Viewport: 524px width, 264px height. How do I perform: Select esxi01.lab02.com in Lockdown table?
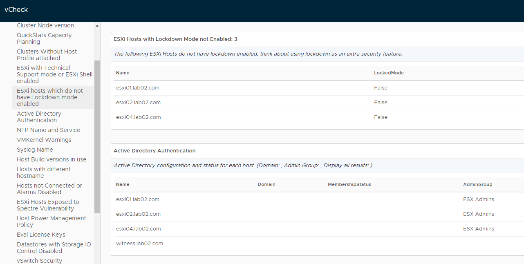(138, 88)
